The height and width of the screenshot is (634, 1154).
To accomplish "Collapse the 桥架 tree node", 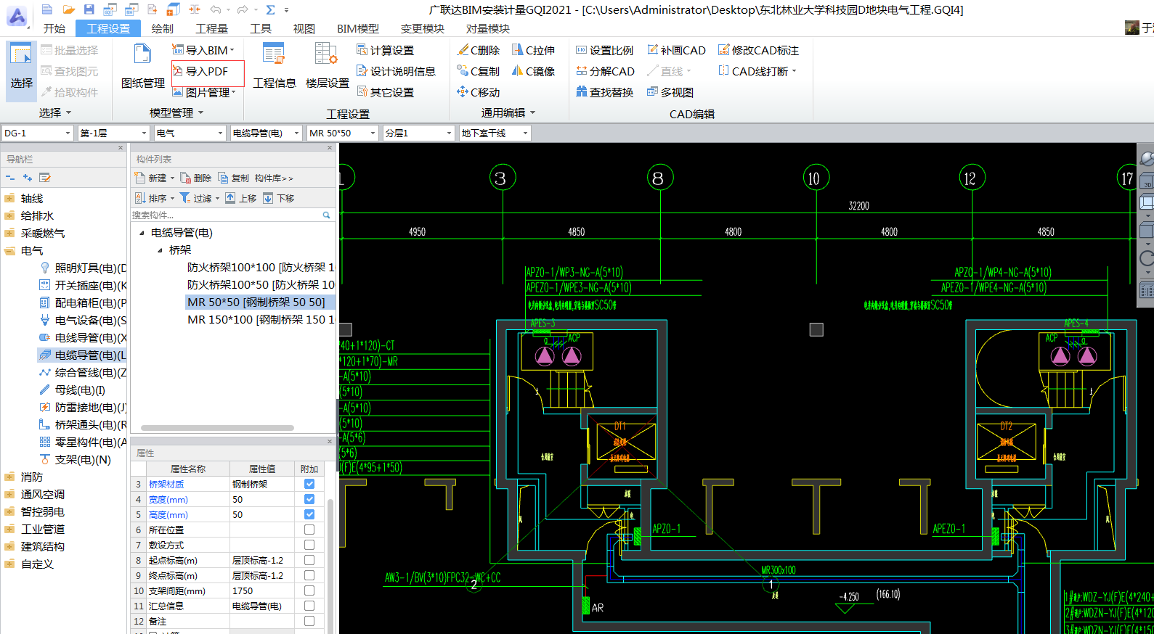I will coord(160,250).
